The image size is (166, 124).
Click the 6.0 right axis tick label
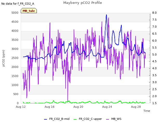point(154,41)
